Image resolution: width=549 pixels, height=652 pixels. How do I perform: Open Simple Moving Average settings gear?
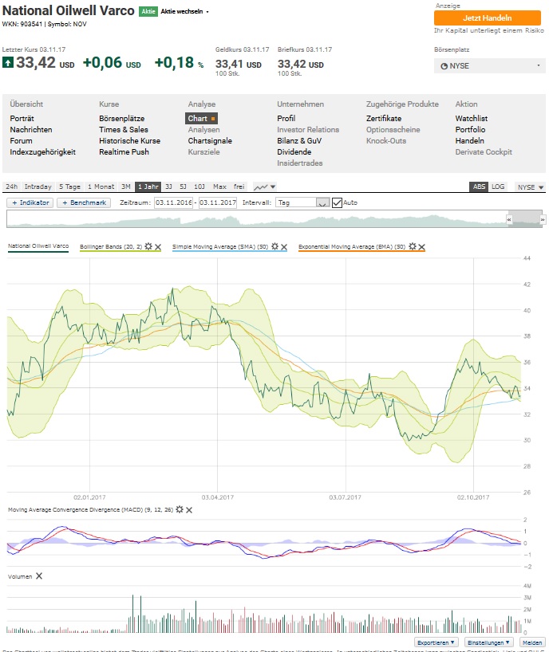[x=274, y=247]
